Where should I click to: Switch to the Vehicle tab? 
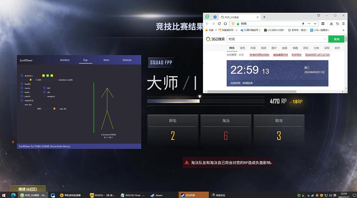tap(127, 60)
